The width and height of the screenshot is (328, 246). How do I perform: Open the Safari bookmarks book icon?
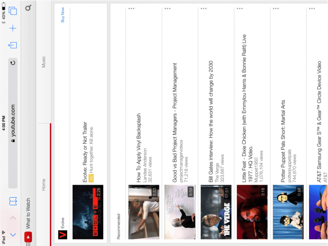coord(13,201)
